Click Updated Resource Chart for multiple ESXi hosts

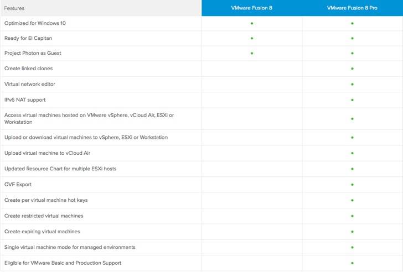point(60,169)
